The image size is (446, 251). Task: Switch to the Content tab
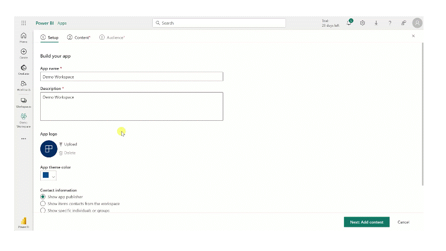(79, 38)
